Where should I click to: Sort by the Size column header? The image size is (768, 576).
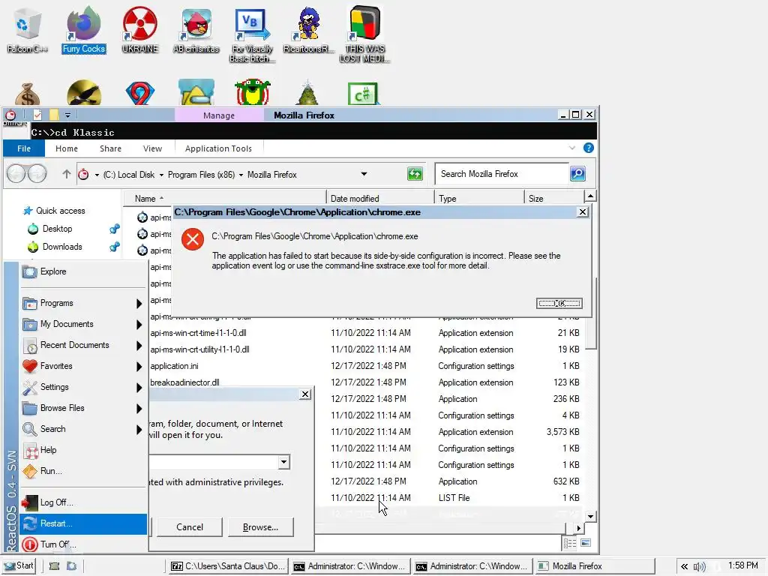554,198
